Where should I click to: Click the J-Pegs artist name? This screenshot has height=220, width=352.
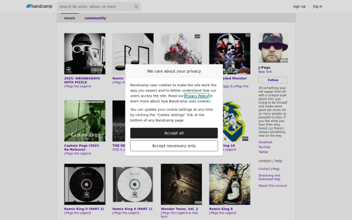click(264, 67)
